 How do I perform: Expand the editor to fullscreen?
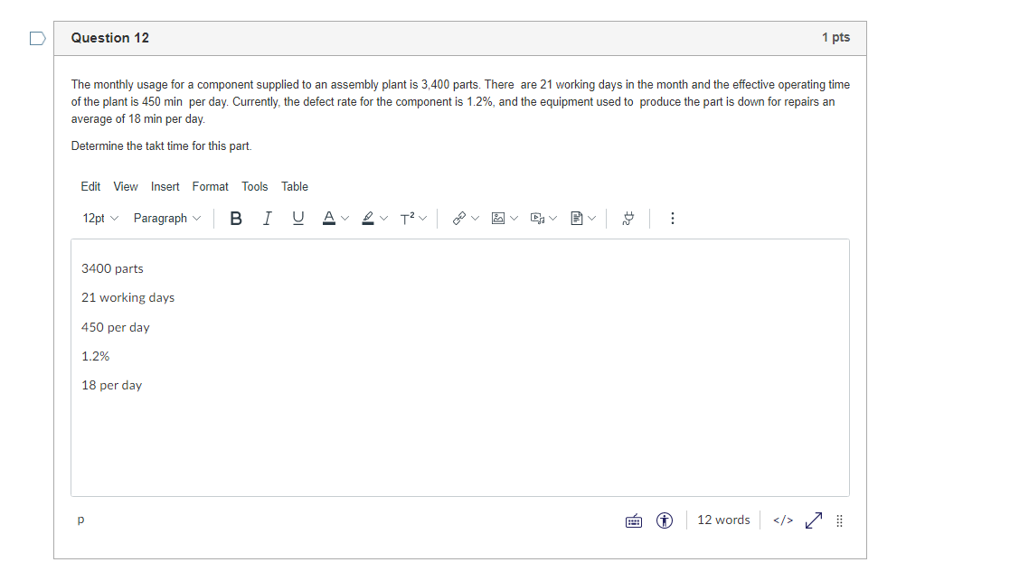(814, 520)
